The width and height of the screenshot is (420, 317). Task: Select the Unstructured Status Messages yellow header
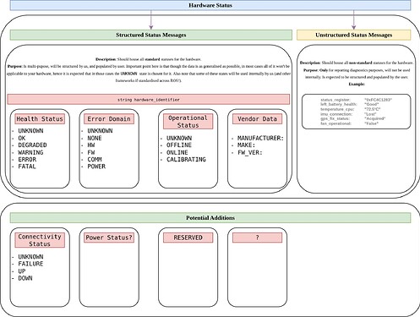point(354,35)
